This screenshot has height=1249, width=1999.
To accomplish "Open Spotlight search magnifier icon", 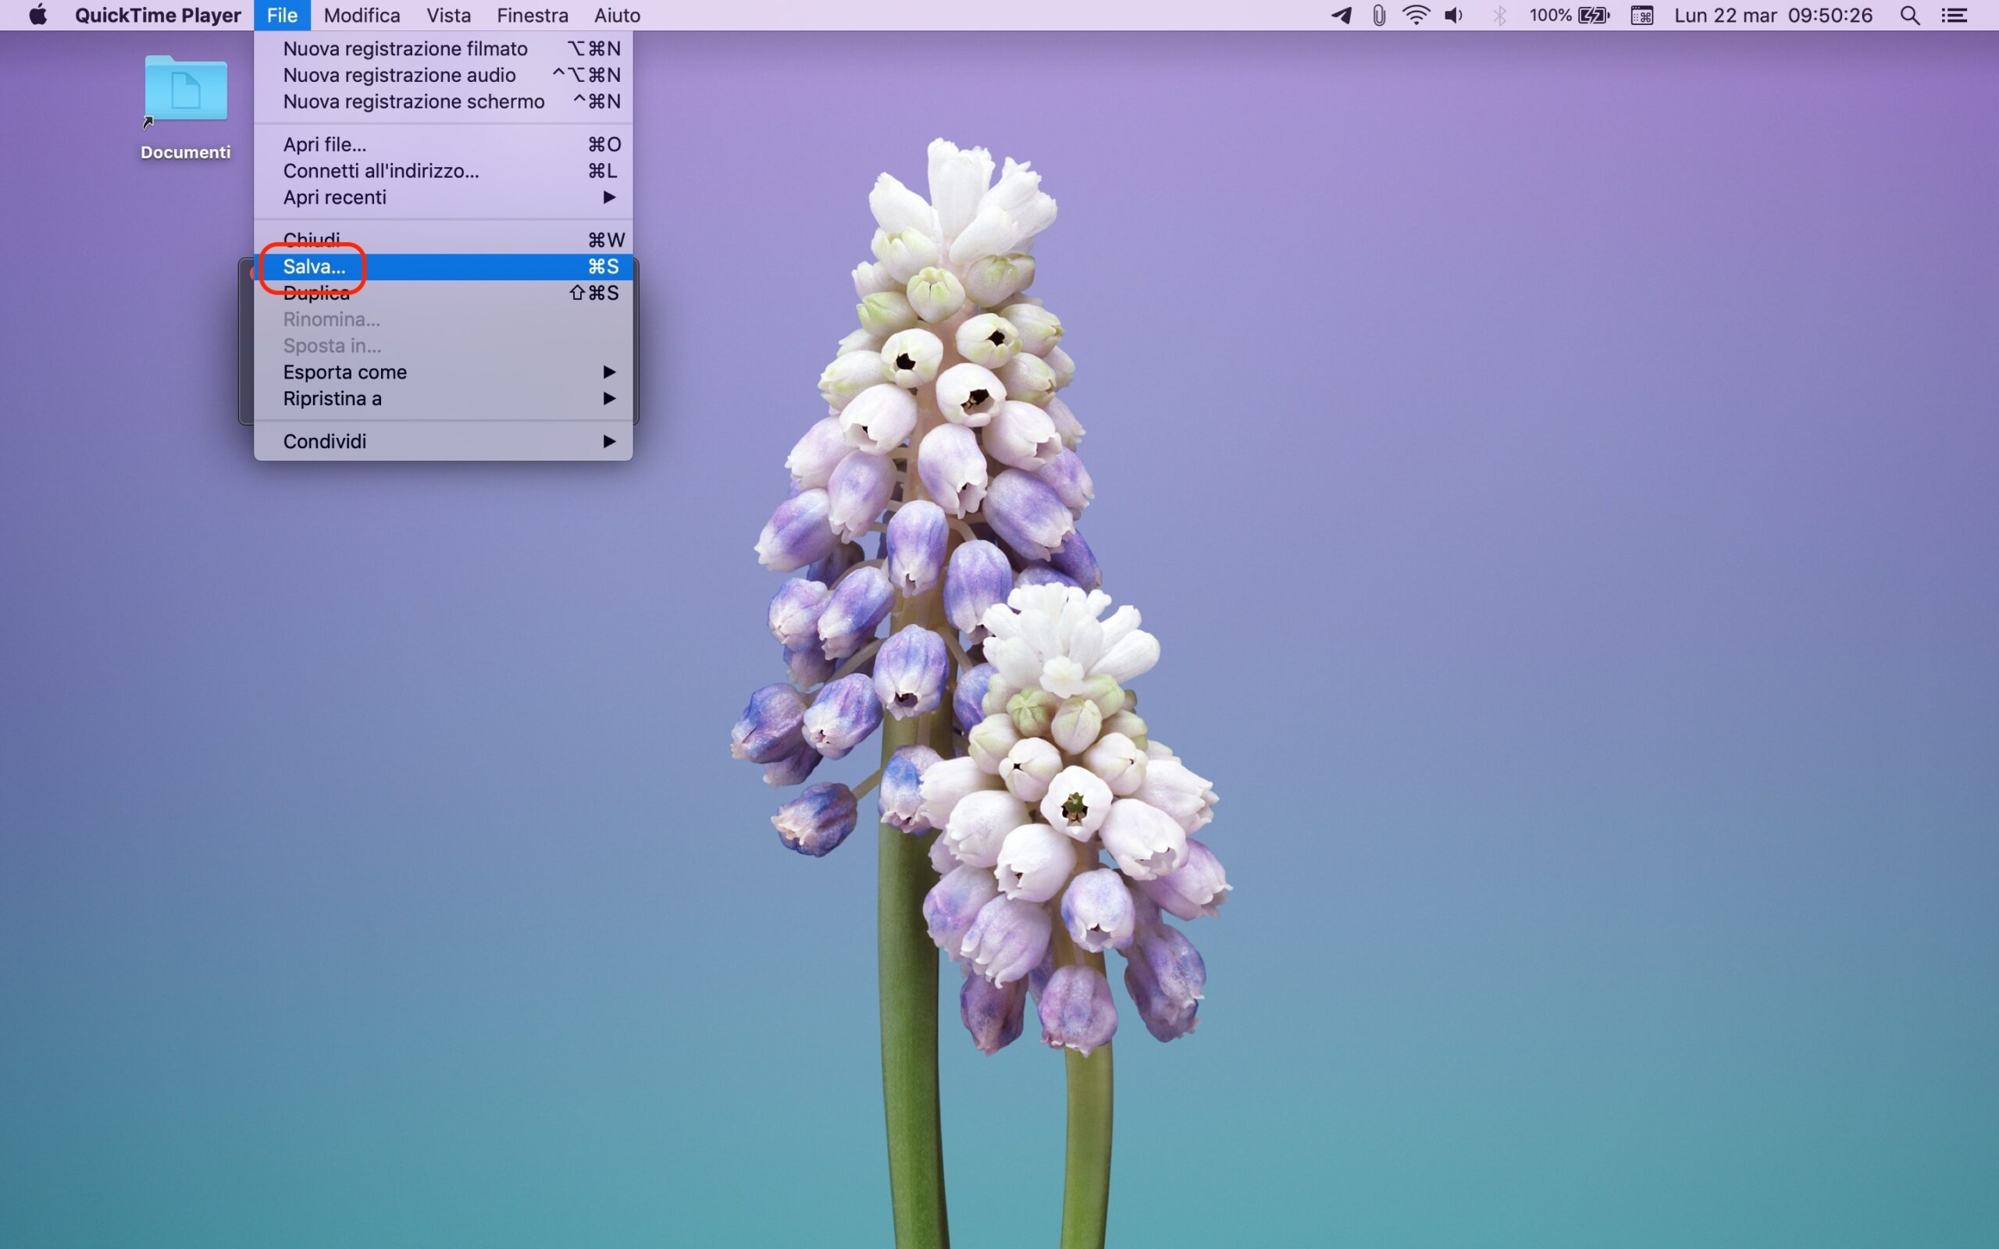I will point(1909,15).
